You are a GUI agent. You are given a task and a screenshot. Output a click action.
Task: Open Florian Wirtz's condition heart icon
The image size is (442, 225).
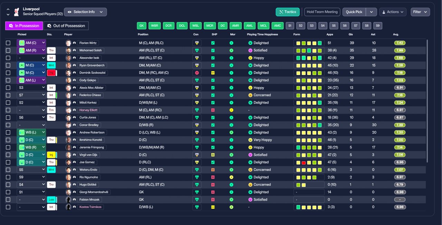pos(197,43)
